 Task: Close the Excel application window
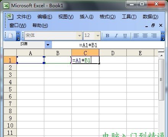point(156,4)
